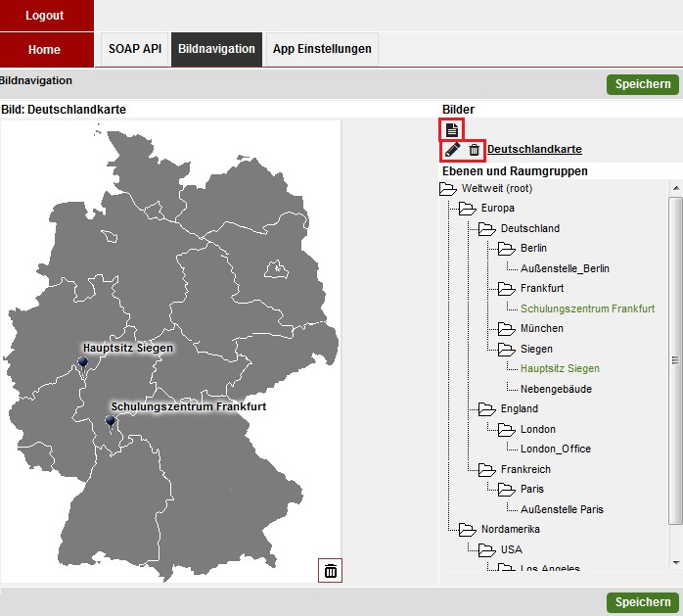Toggle the München folder icon
683x616 pixels.
click(507, 329)
